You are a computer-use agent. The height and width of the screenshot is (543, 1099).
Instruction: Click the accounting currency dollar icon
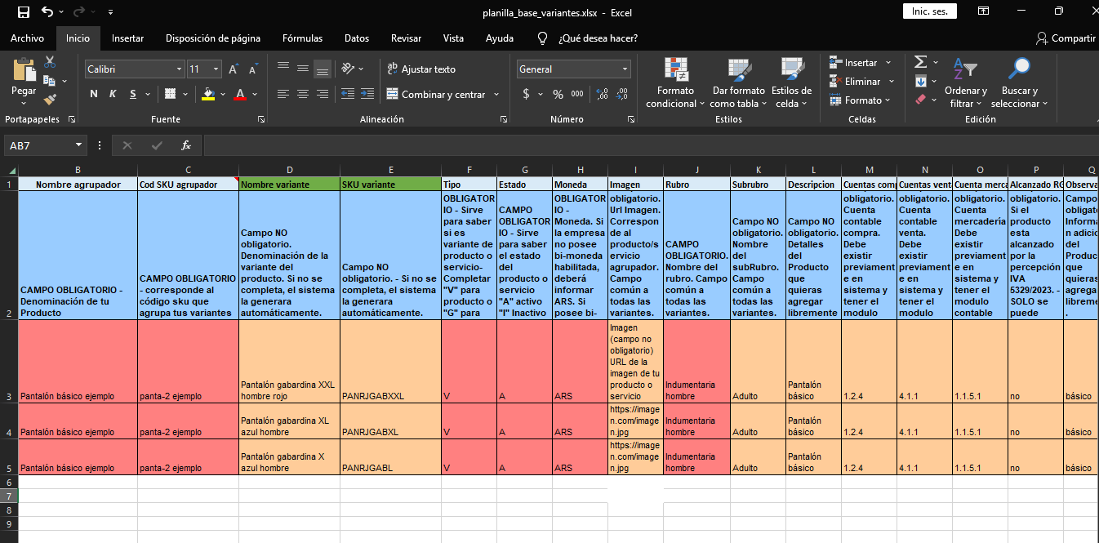(x=526, y=94)
